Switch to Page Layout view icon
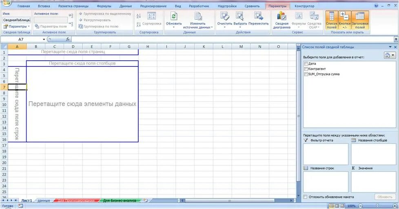399x209 pixels. [x=337, y=206]
